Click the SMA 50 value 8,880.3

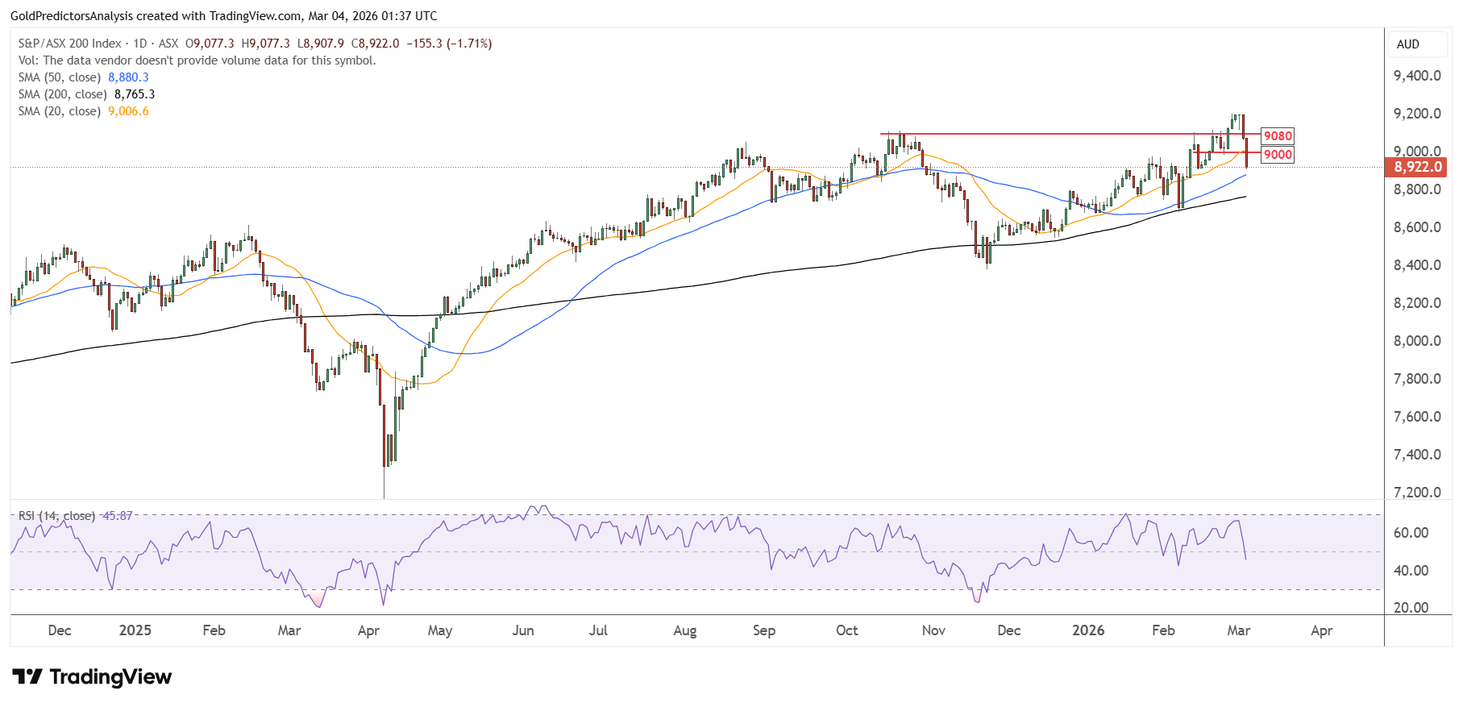pos(128,77)
